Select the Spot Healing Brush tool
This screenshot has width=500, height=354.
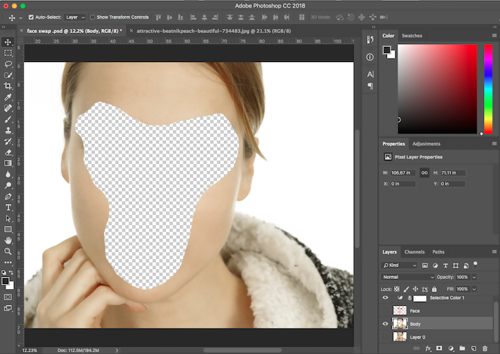(8, 108)
